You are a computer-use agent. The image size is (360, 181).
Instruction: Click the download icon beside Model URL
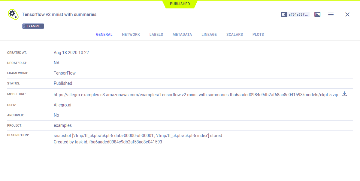click(x=344, y=94)
